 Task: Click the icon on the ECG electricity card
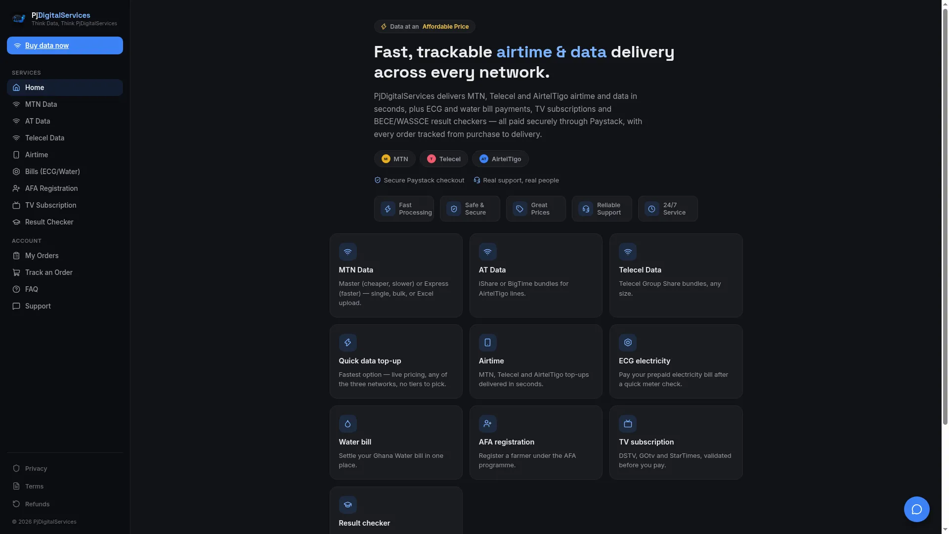click(628, 343)
